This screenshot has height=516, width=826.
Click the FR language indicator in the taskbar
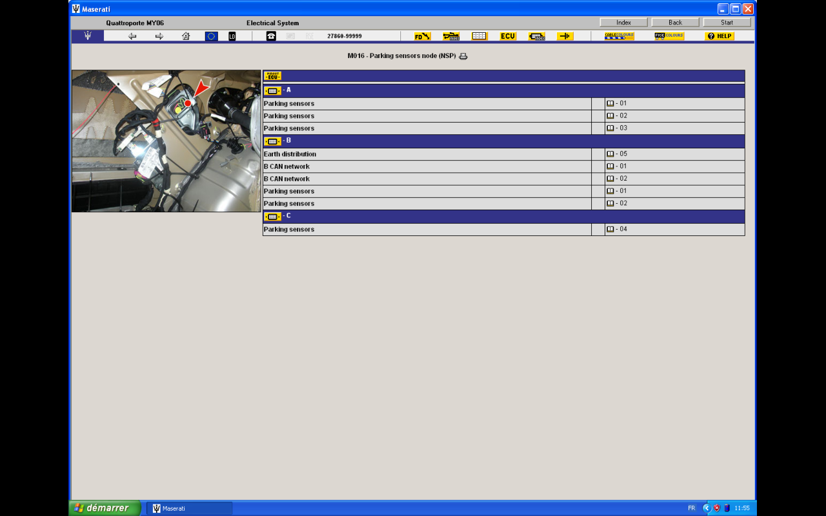691,508
